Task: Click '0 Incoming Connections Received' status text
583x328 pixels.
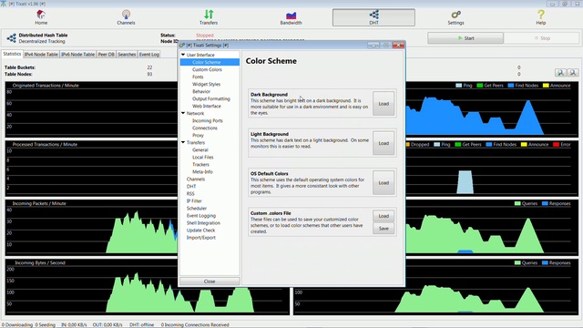Action: tap(195, 324)
